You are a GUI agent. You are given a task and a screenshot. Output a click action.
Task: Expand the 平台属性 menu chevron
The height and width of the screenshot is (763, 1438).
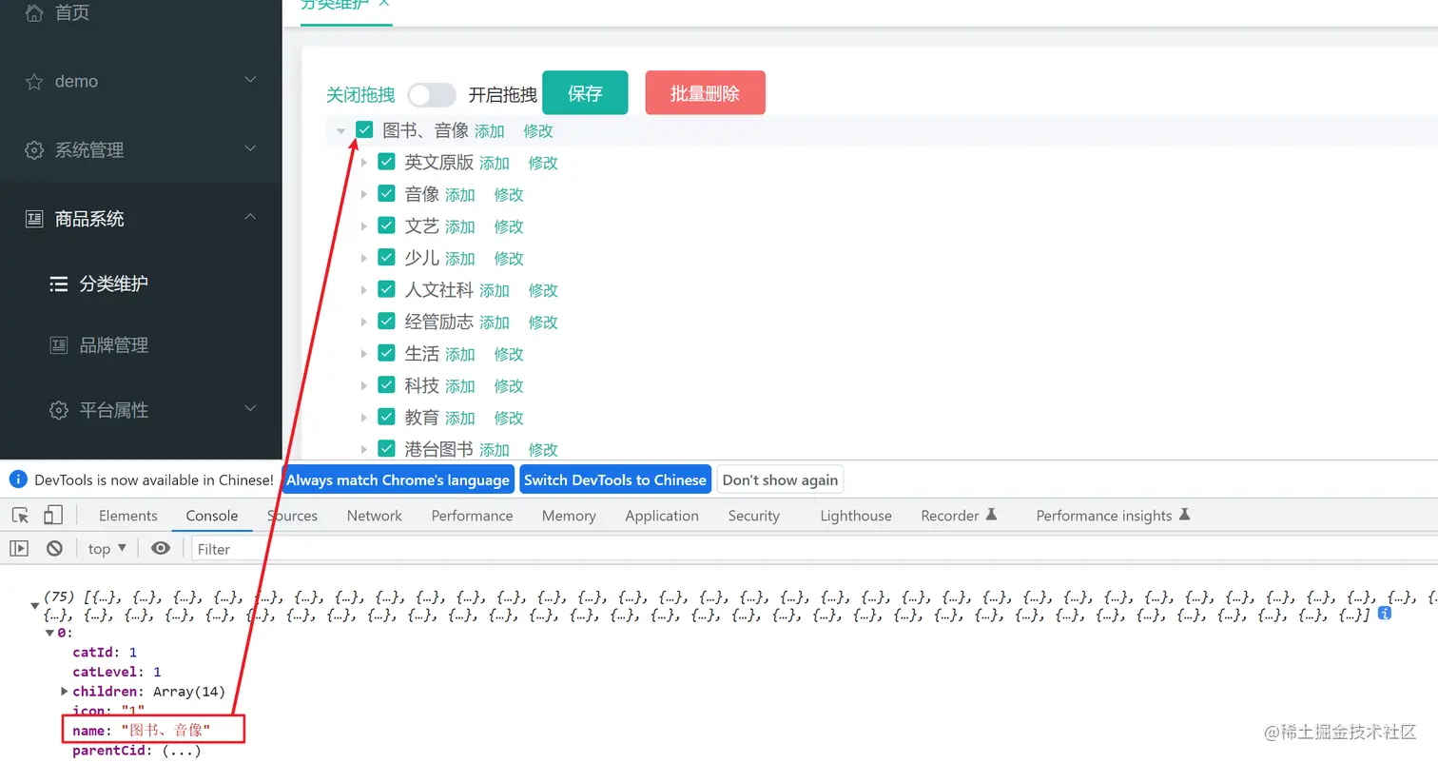(x=251, y=408)
